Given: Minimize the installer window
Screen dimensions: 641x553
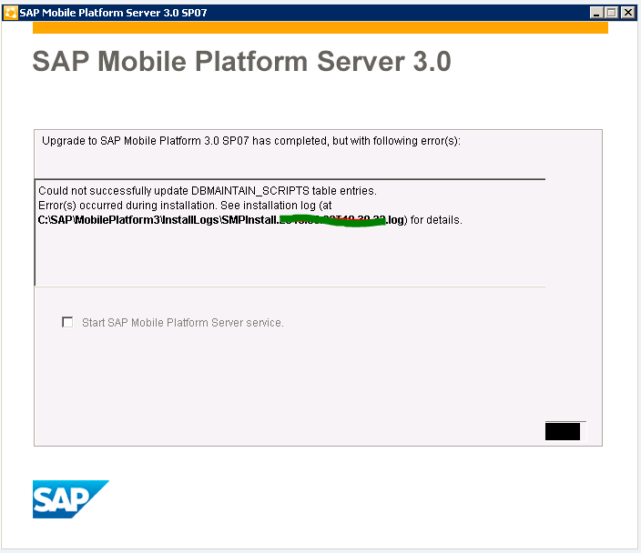Looking at the screenshot, I should (596, 13).
